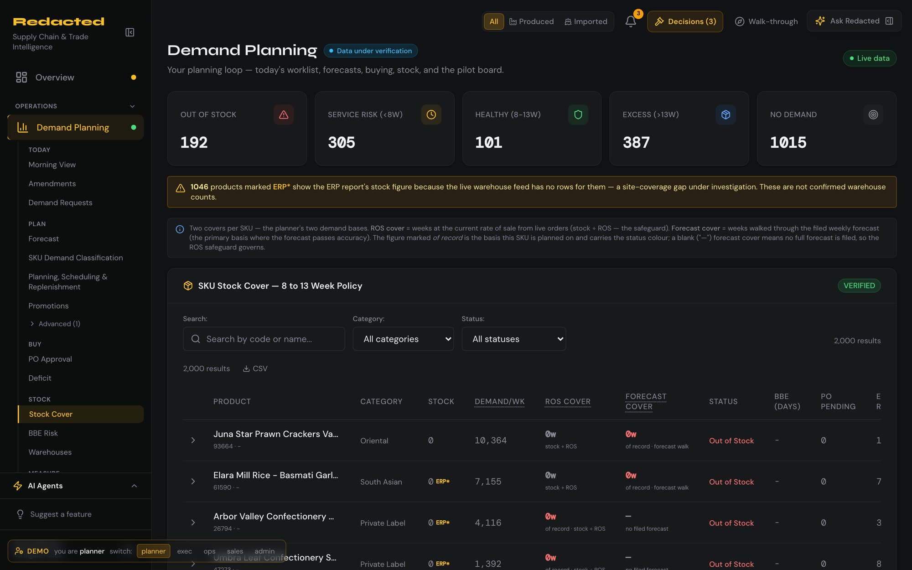Viewport: 912px width, 570px height.
Task: Open the Decisions (3) button
Action: click(x=685, y=21)
